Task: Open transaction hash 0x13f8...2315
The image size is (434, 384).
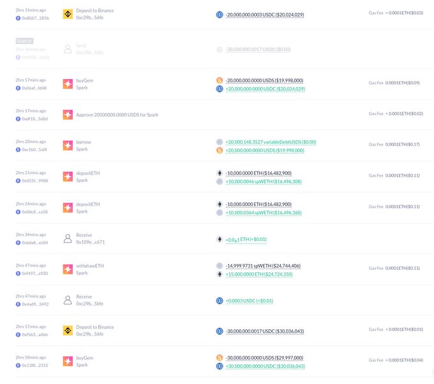Action: 35,366
